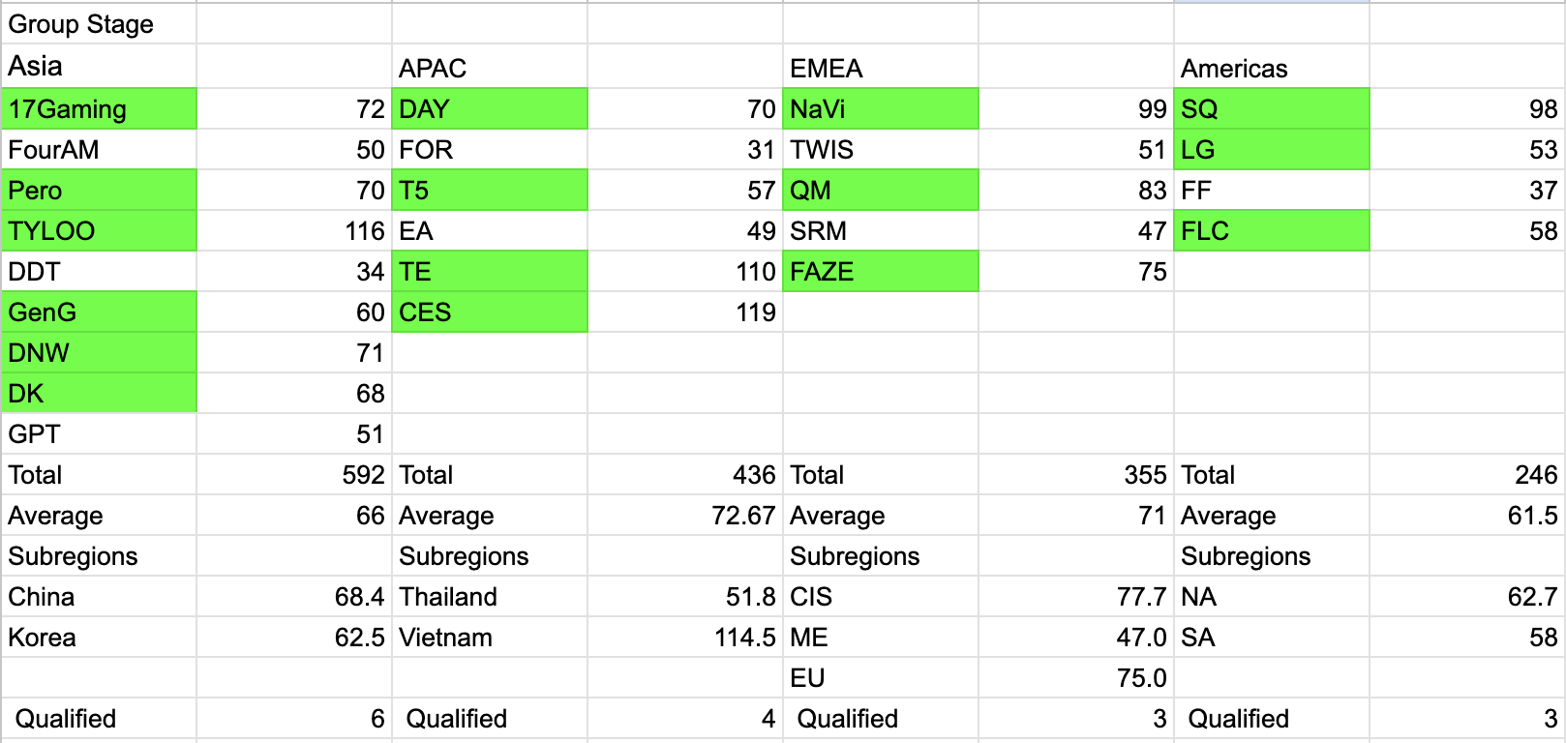Click the APAC average value 72.67

pos(684,516)
